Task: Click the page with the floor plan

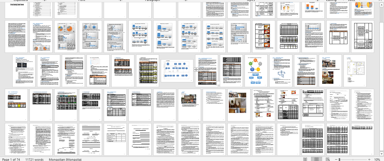Action: coord(355,71)
